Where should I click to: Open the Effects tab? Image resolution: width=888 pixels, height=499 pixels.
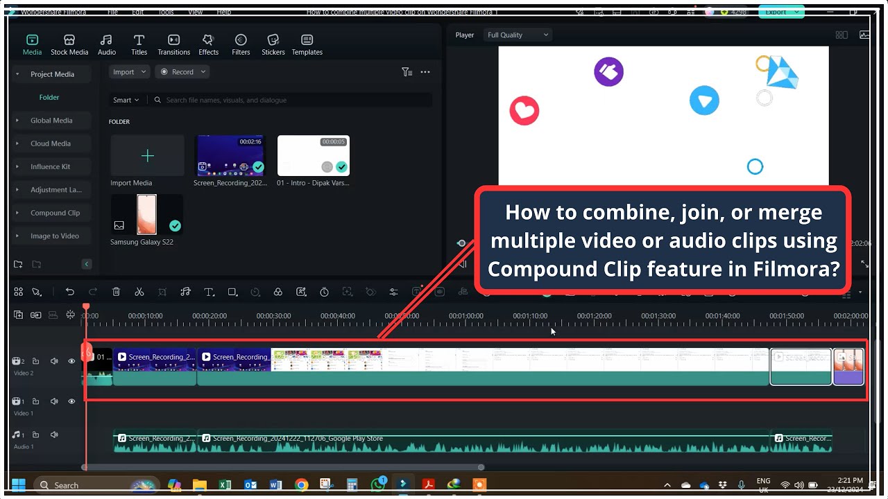pos(208,45)
